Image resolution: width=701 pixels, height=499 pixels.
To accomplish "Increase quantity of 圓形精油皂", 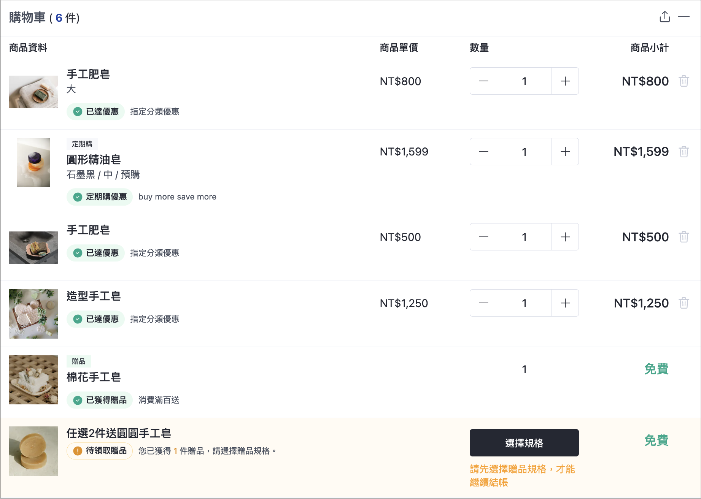I will pos(565,152).
